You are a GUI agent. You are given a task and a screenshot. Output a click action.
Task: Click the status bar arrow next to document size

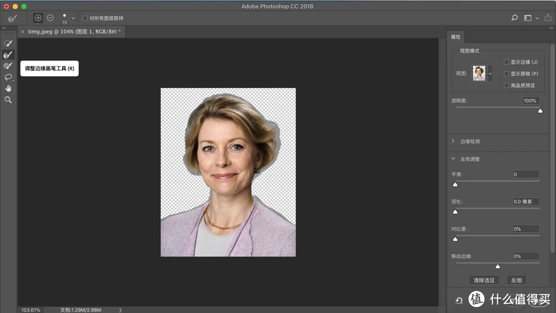(120, 310)
